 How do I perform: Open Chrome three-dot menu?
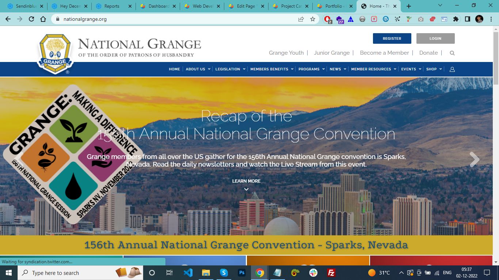coord(491,19)
